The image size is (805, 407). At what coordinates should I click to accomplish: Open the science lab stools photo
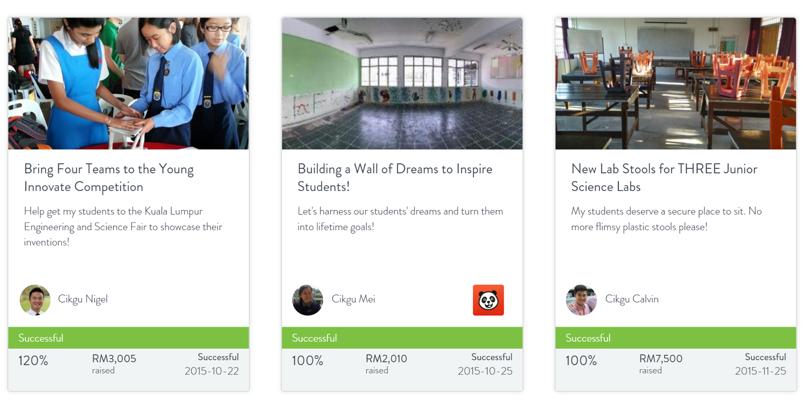[x=676, y=83]
